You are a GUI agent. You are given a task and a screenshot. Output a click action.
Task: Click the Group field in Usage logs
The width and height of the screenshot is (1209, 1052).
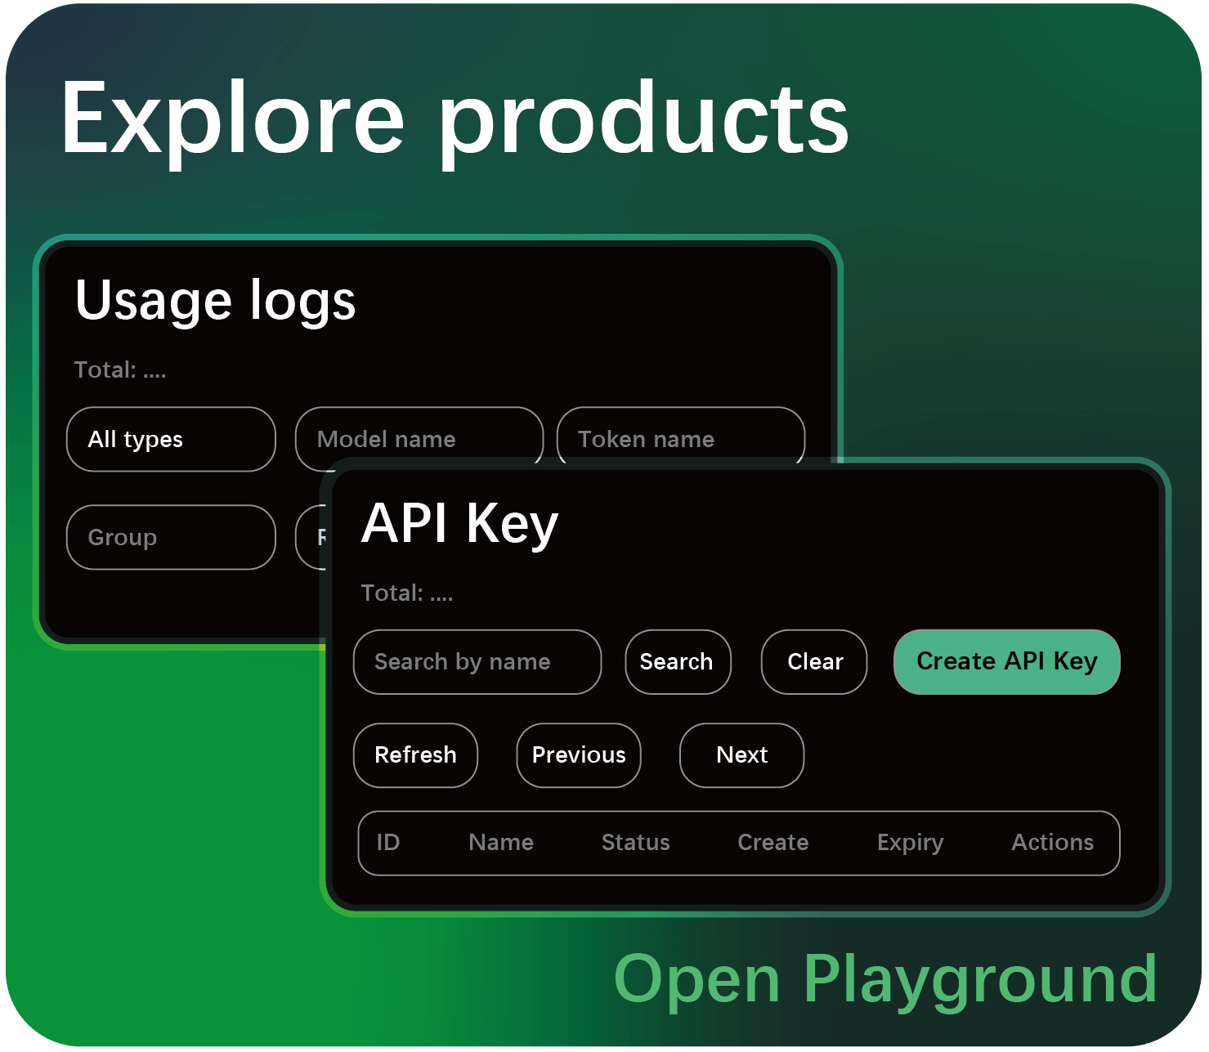coord(171,538)
